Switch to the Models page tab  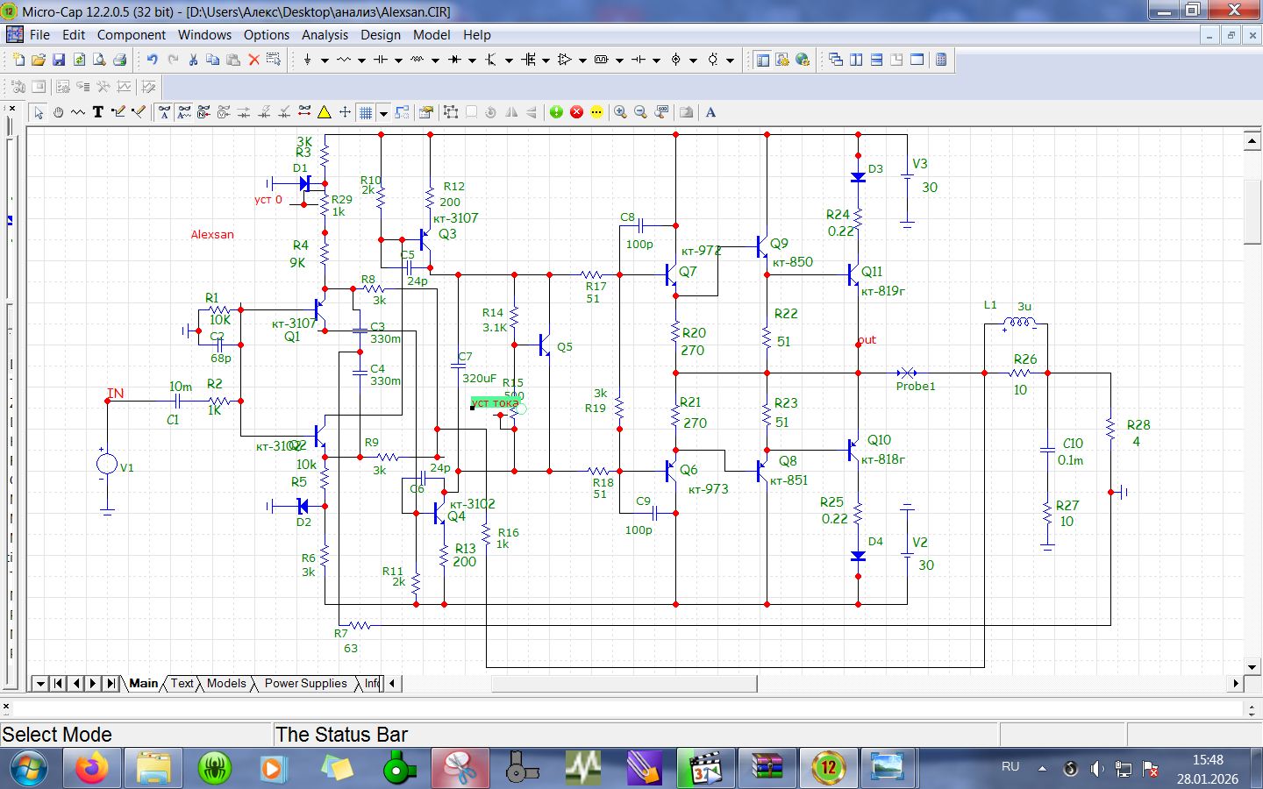point(226,683)
